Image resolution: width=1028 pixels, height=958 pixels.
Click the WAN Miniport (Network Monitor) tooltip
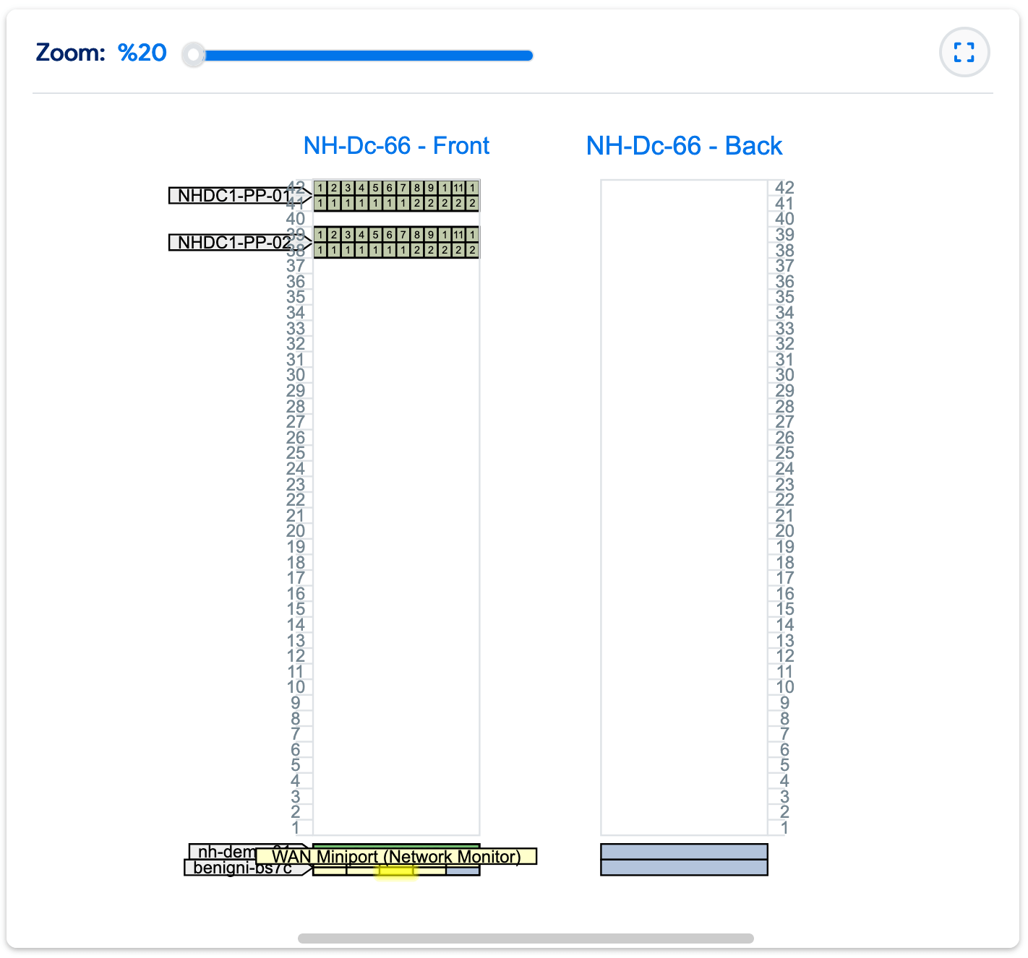click(x=396, y=857)
